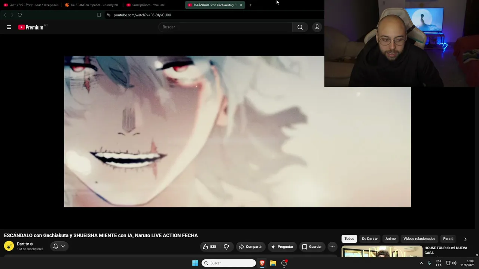This screenshot has width=479, height=269.
Task: Click the browser address bar URL
Action: click(143, 15)
